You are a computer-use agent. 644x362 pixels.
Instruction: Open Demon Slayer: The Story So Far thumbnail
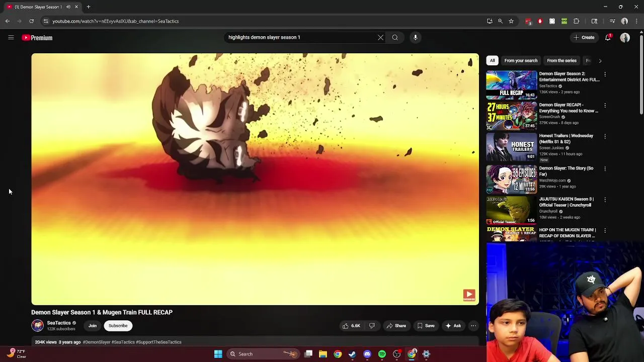[512, 179]
